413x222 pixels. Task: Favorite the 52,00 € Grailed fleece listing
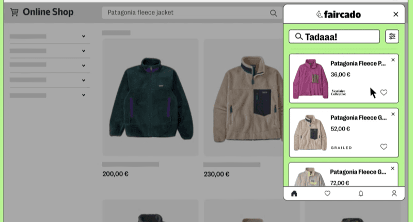tap(384, 147)
